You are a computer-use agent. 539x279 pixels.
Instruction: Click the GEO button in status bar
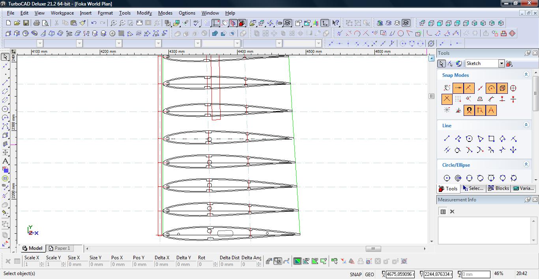369,274
